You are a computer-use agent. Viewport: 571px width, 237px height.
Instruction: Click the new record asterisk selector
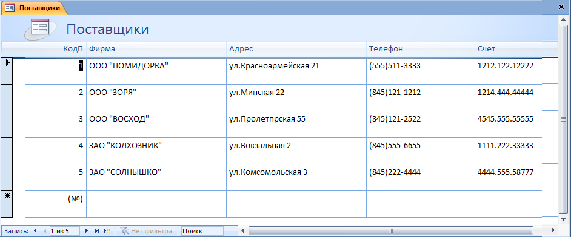(7, 204)
